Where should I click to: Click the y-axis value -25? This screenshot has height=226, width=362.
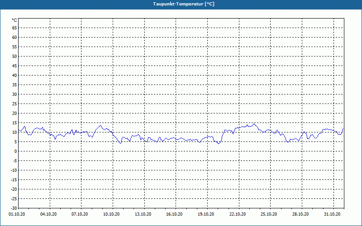(14, 199)
